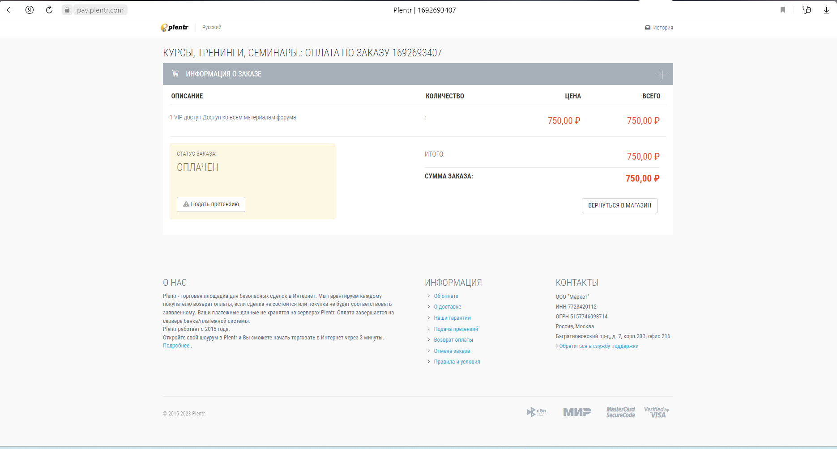This screenshot has width=837, height=449.
Task: Click the ОГРН 5157746098714 text
Action: [581, 317]
